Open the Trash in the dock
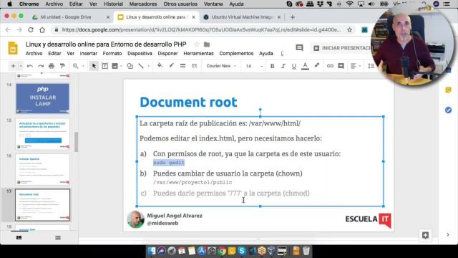The width and height of the screenshot is (458, 258). tap(306, 251)
